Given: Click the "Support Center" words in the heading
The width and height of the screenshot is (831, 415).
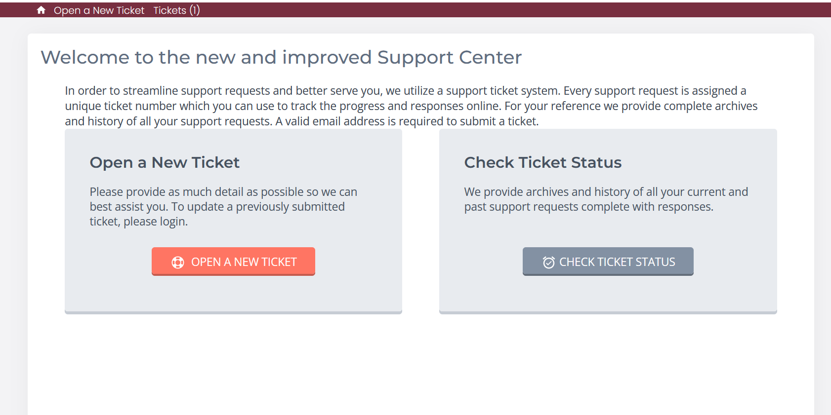Looking at the screenshot, I should (x=449, y=58).
